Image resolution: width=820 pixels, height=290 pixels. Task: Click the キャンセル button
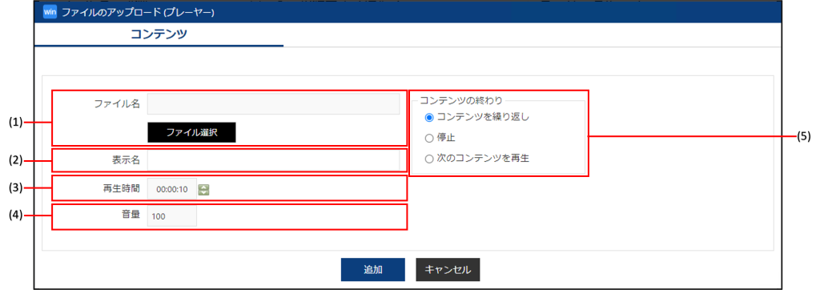pyautogui.click(x=448, y=270)
